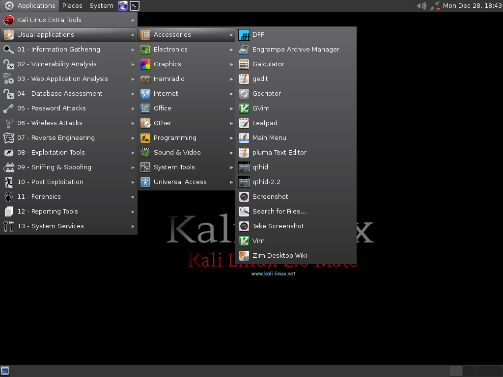Open the System menu
Screen dimensions: 503x377
click(x=101, y=5)
